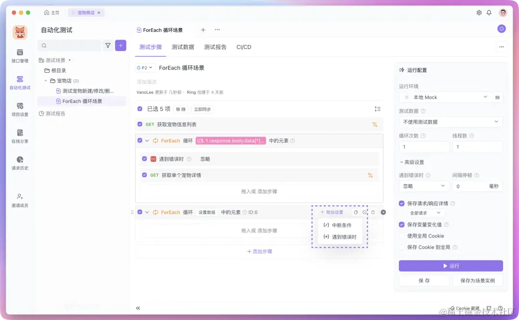Choose 中断条件 from the attachment menu

(339, 225)
